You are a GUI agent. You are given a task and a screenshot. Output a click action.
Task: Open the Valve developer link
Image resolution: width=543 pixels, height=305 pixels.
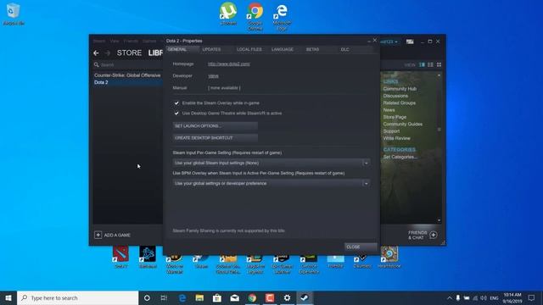pos(213,76)
